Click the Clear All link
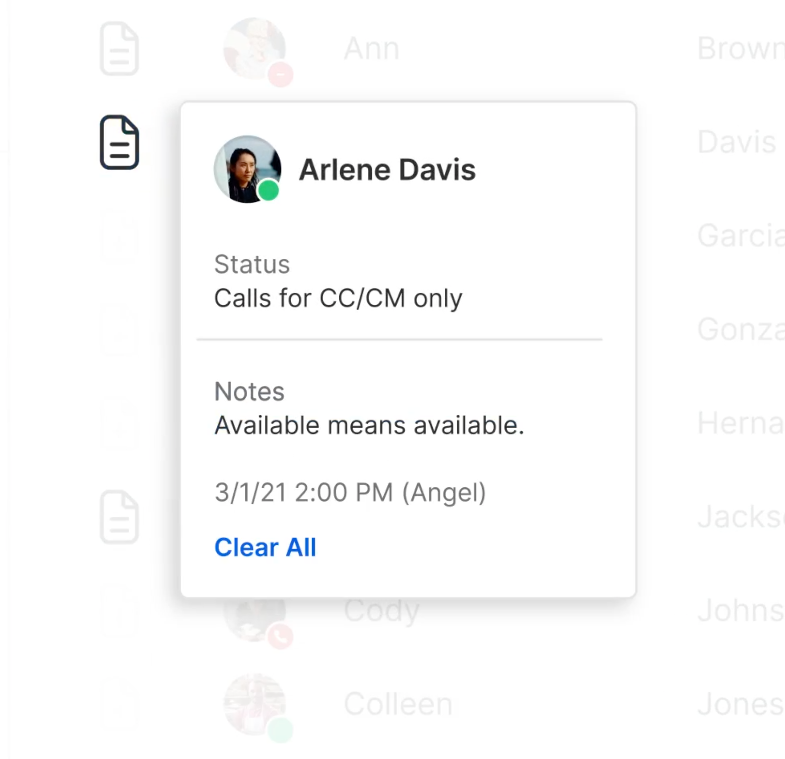 265,547
